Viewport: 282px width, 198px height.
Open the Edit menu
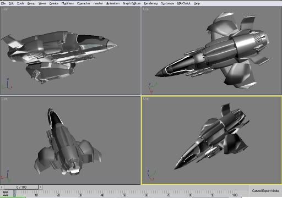click(11, 3)
